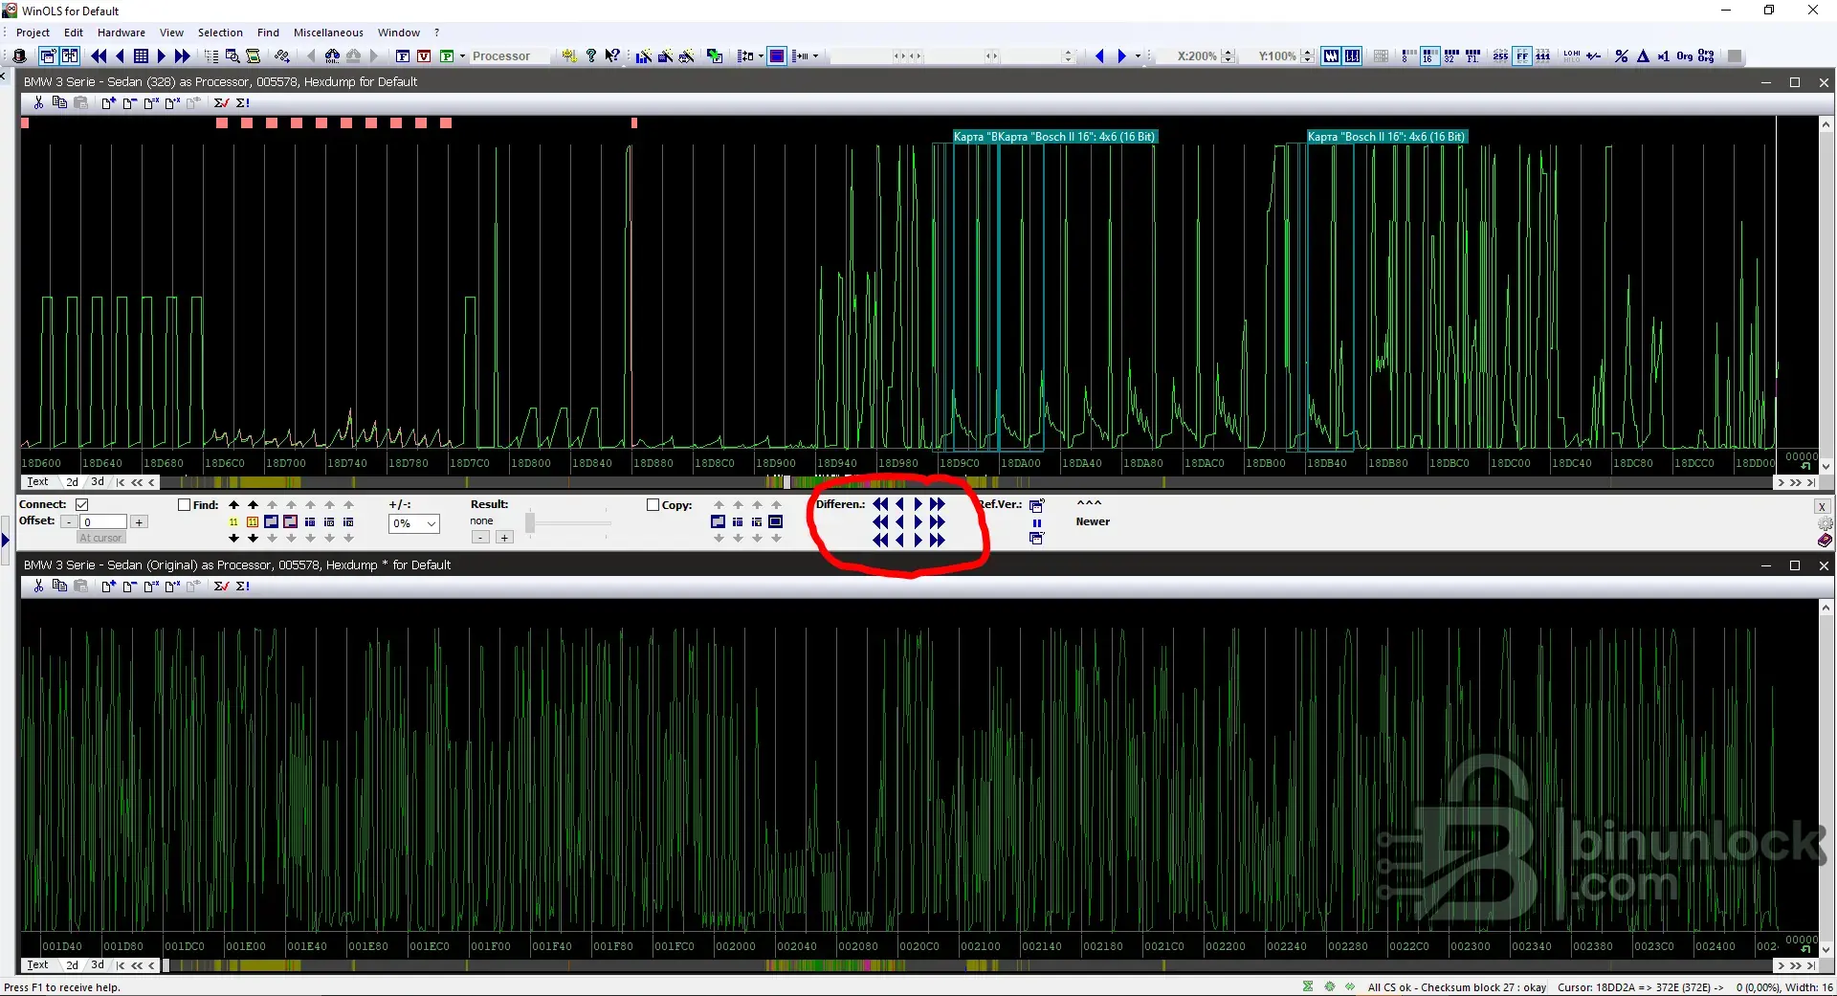
Task: Click the Org original values icon
Action: tap(1684, 56)
